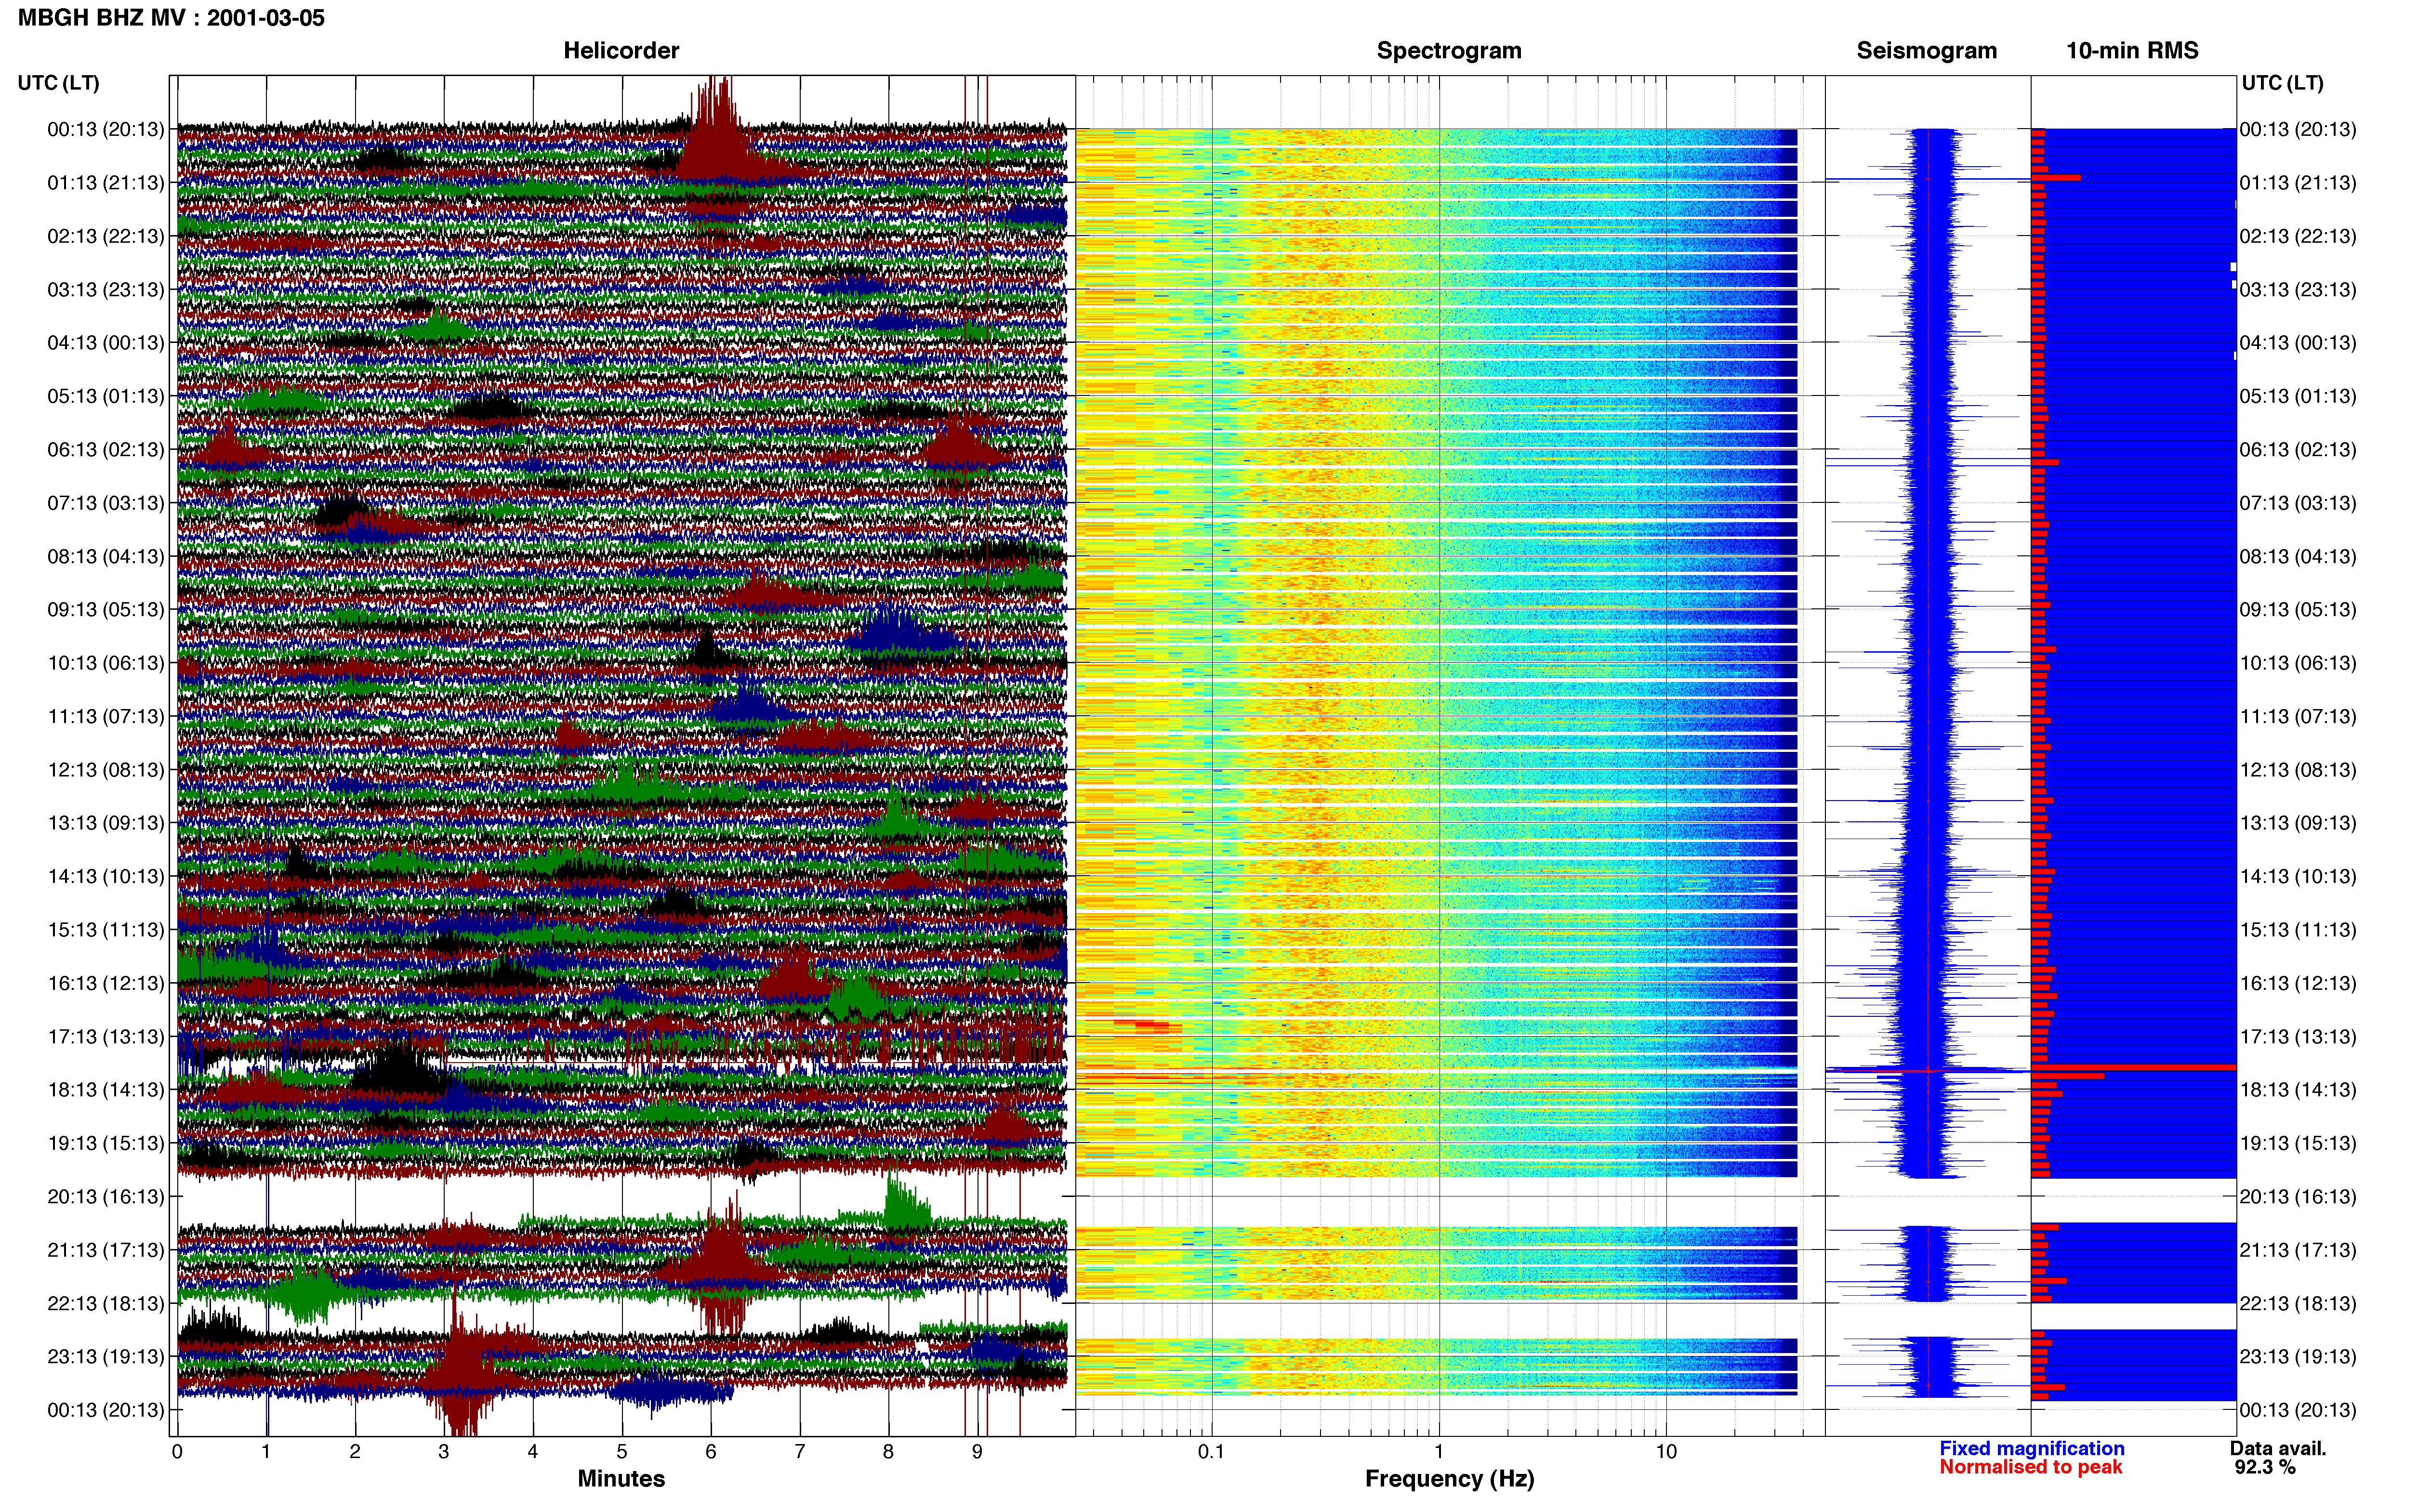Click the '4' tick on the Minutes axis
Viewport: 2418px width, 1512px height.
coord(533,1452)
